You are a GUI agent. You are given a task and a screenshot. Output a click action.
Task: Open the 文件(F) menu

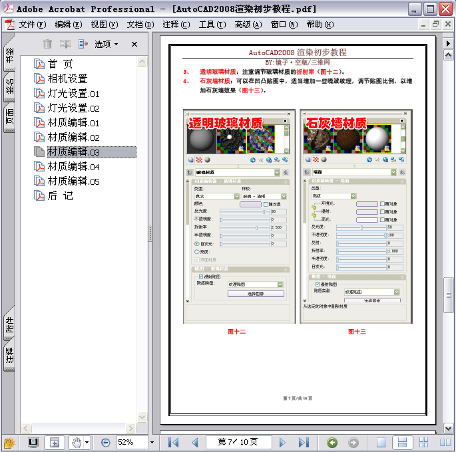[33, 25]
